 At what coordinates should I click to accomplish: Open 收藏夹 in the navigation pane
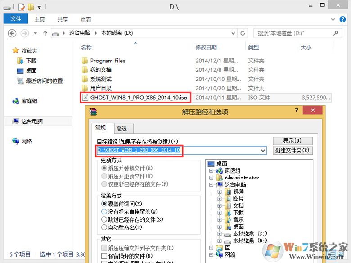click(29, 51)
